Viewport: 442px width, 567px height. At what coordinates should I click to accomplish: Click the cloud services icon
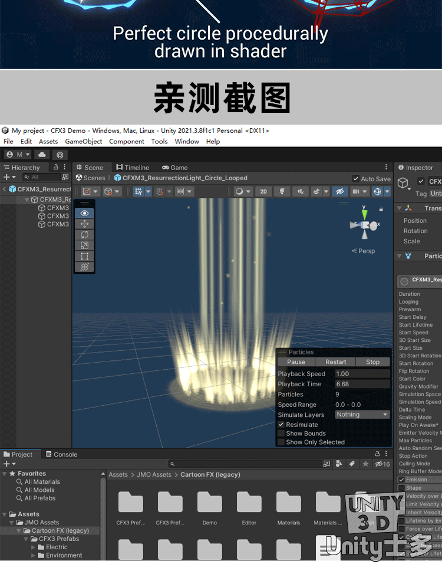tap(42, 155)
